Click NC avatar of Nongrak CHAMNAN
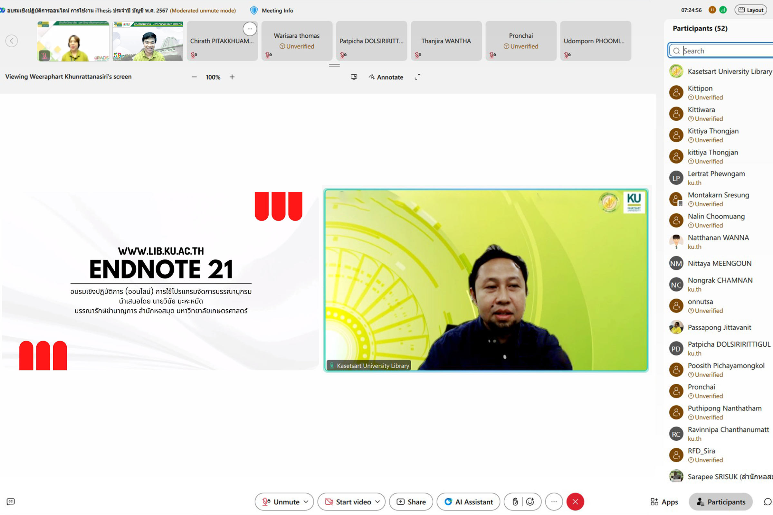Image resolution: width=773 pixels, height=515 pixels. click(676, 285)
